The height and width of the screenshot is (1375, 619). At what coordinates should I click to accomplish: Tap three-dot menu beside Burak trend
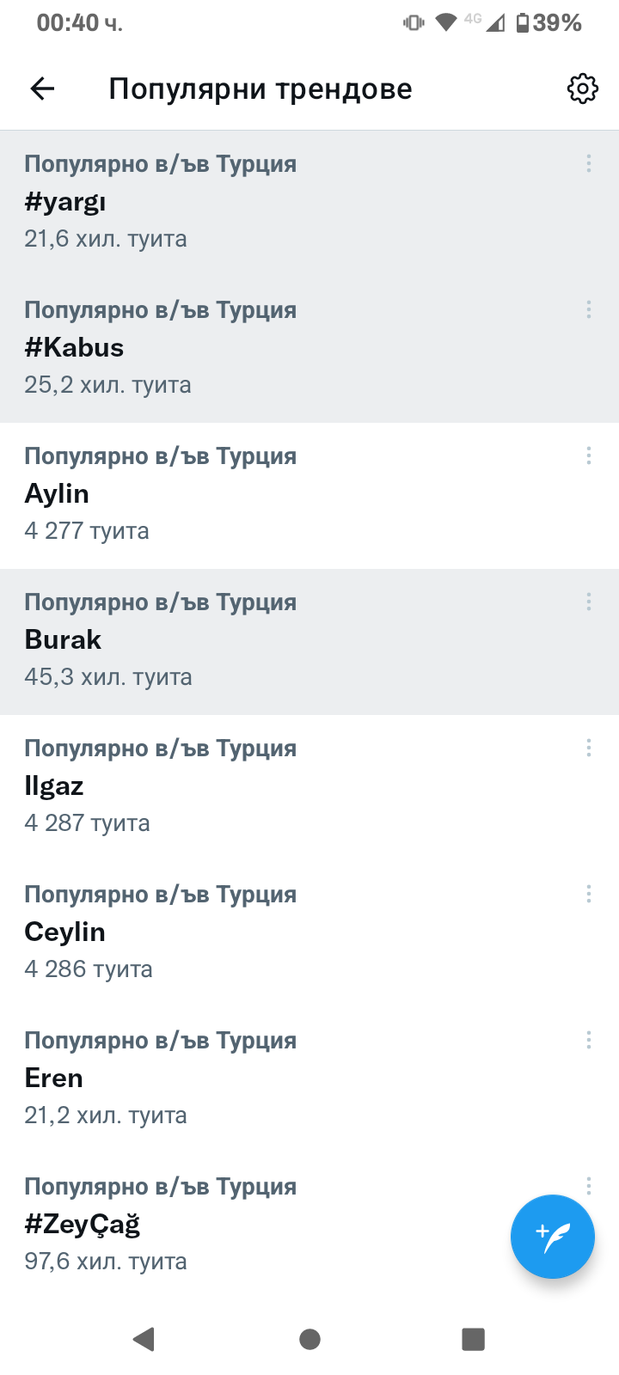pyautogui.click(x=588, y=602)
